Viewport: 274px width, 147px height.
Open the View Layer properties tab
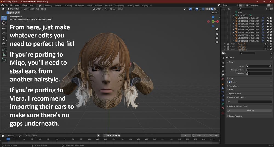click(x=223, y=71)
